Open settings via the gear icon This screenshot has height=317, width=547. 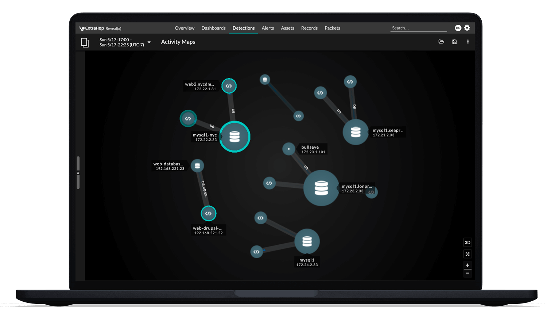(x=468, y=28)
